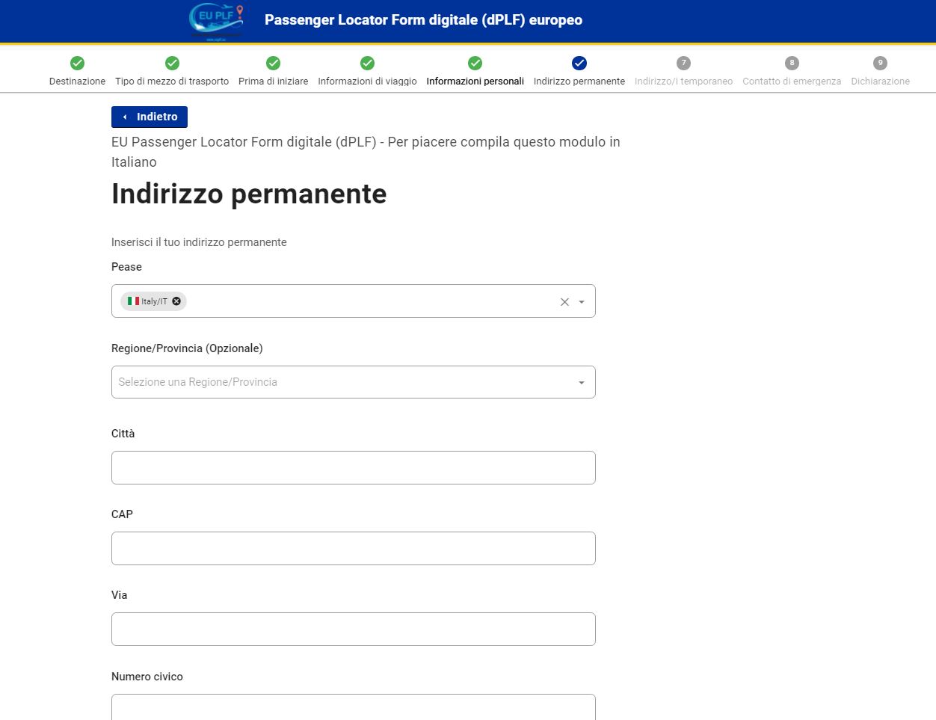Focus the Città input field
The image size is (936, 720).
click(x=354, y=467)
